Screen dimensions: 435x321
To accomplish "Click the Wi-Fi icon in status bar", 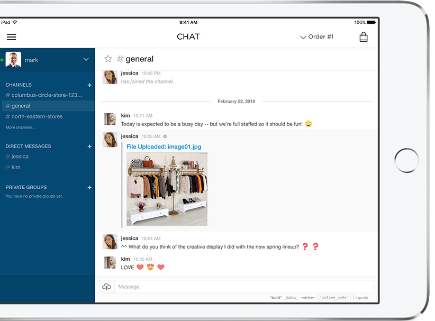I will tap(15, 22).
